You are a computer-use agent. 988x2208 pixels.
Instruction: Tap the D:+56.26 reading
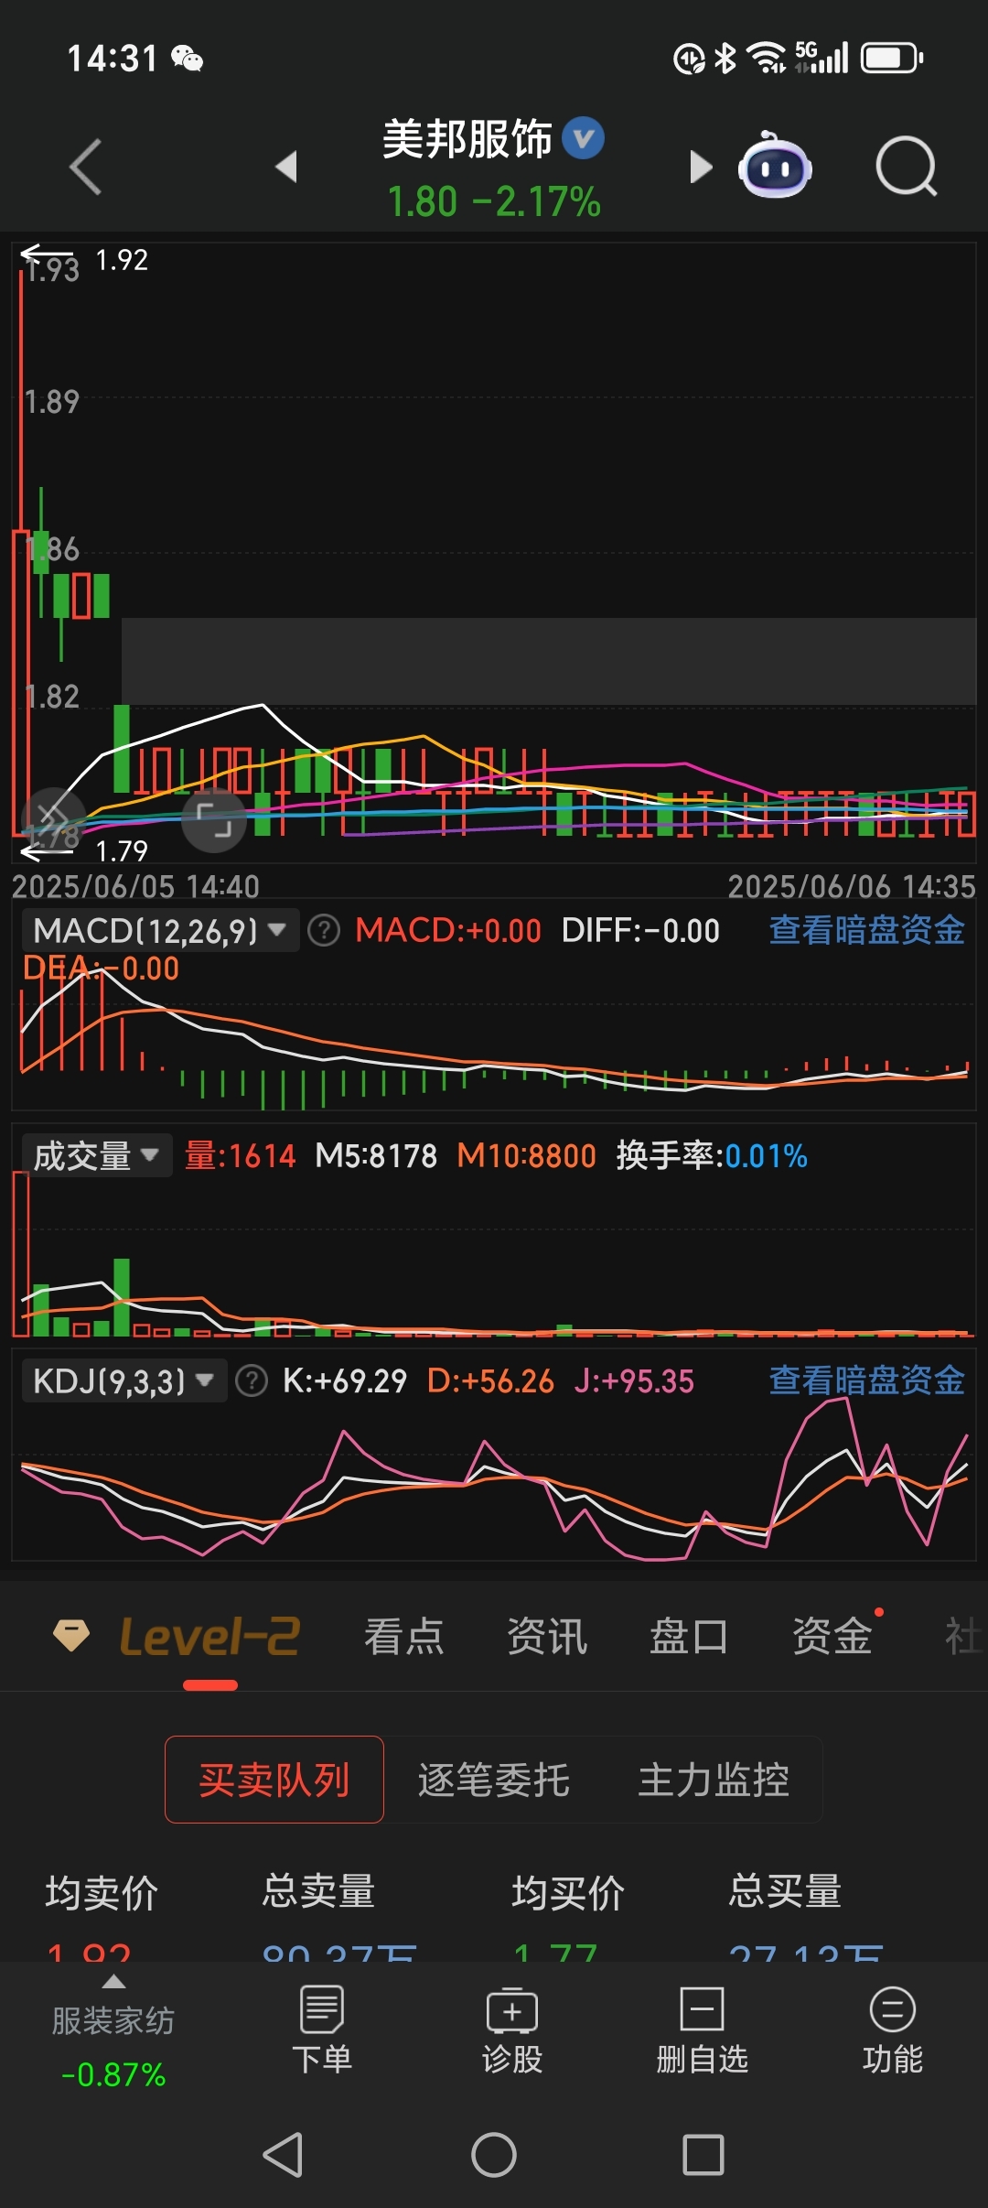coord(490,1380)
